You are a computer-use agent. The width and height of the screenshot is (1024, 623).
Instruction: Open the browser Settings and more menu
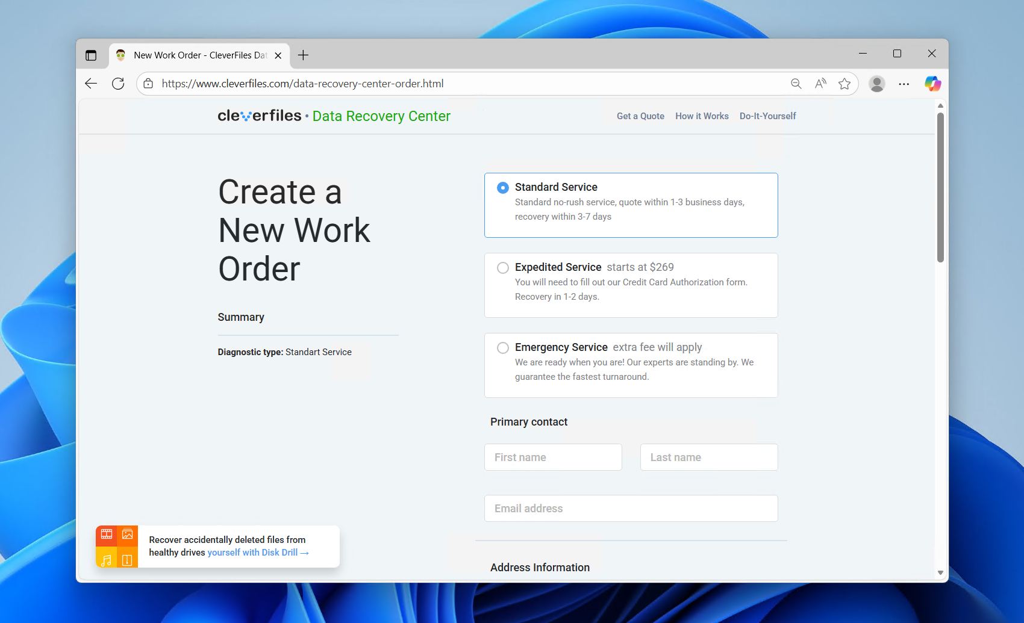pos(904,84)
